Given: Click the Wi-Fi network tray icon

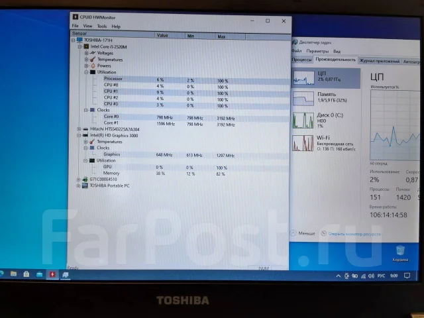Looking at the screenshot, I should click(363, 276).
